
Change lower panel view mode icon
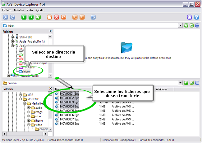coord(197,83)
